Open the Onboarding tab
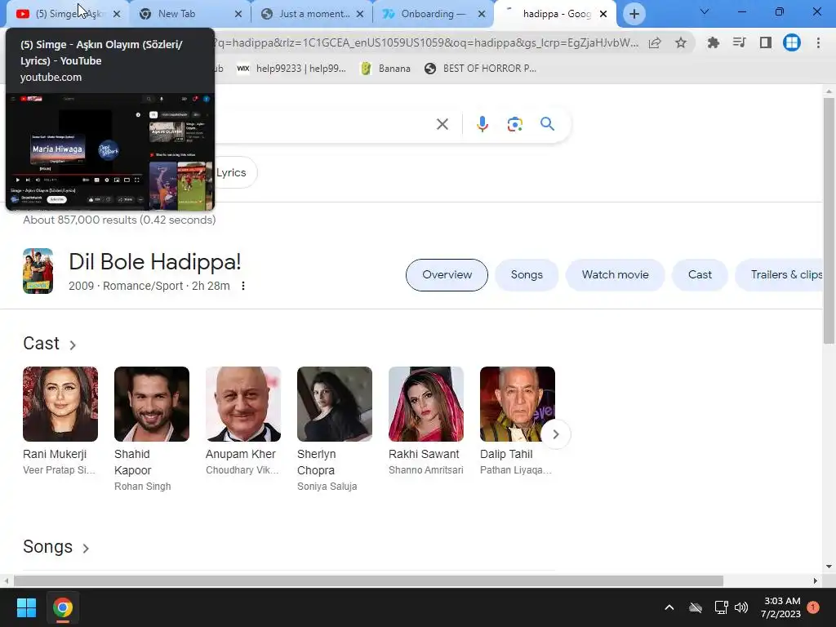 click(x=433, y=14)
